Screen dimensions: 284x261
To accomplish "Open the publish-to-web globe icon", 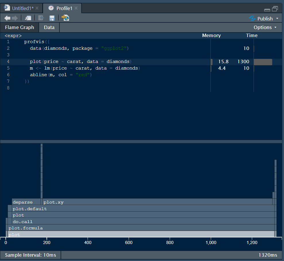I will pos(65,18).
